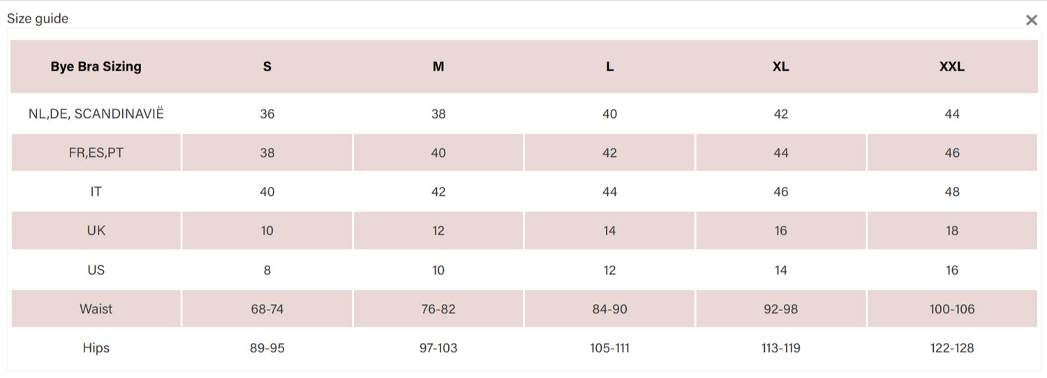Click the Hips row label
This screenshot has height=378, width=1047.
point(96,348)
